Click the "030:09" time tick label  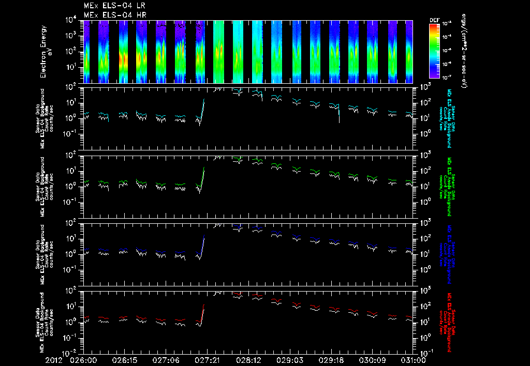tap(372, 360)
